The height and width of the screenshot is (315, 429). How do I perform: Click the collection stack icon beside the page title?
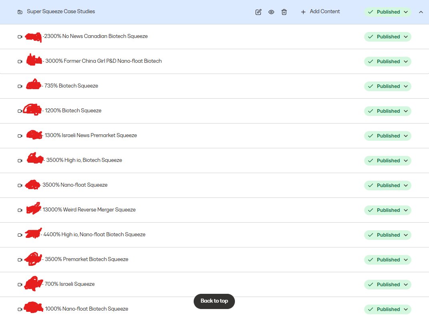pos(20,12)
